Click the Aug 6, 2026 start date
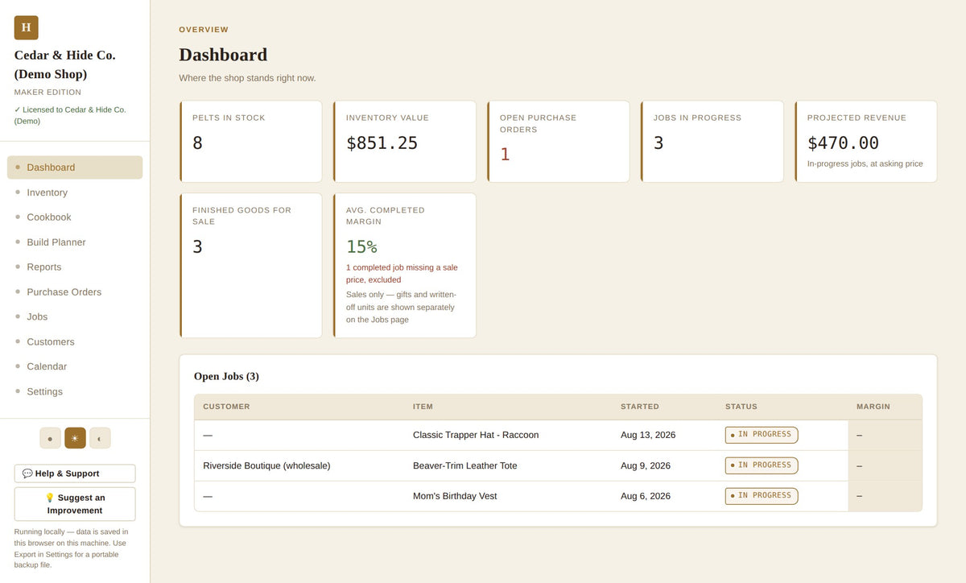966x583 pixels. click(x=646, y=496)
